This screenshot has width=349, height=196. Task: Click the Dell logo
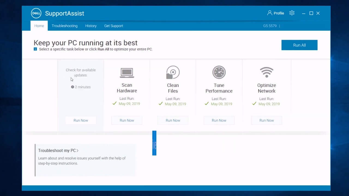coord(36,13)
